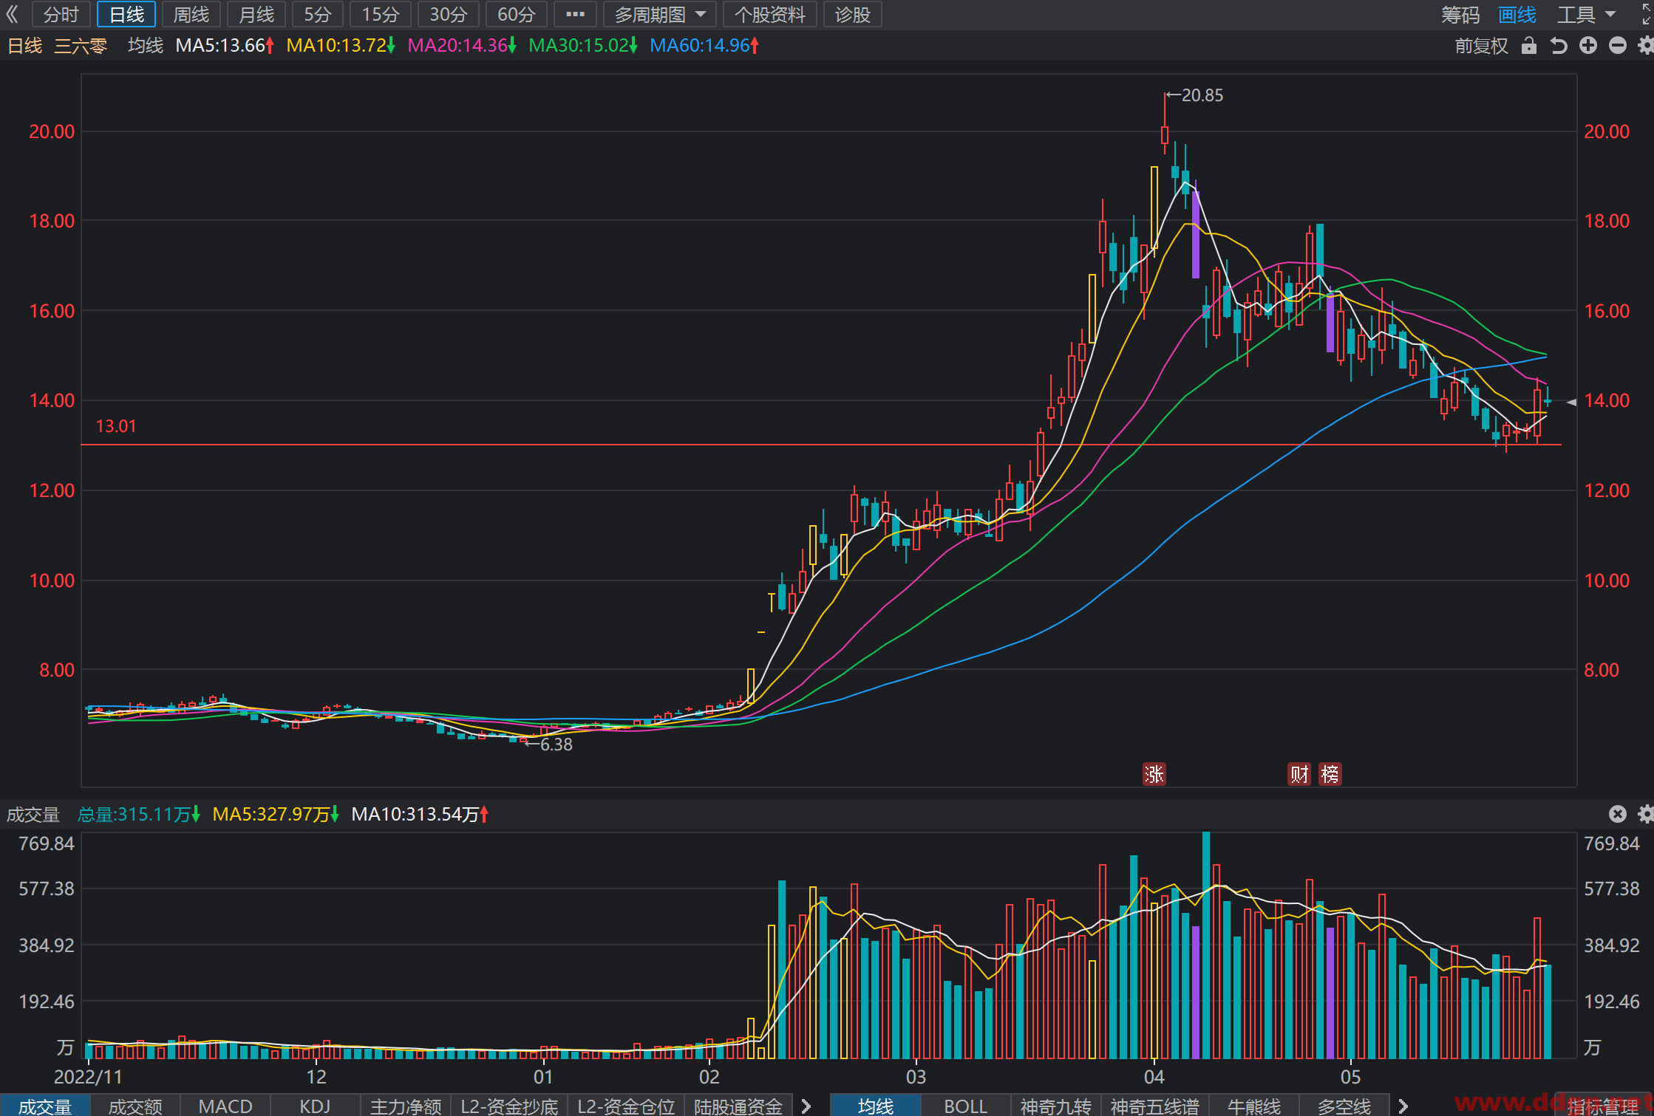This screenshot has width=1654, height=1116.
Task: Click the lock icon beside 前复权
Action: (1529, 46)
